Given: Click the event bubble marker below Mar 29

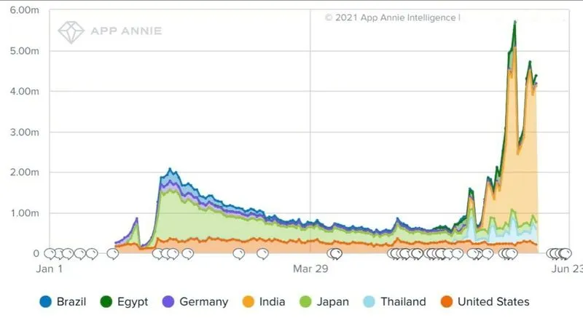Looking at the screenshot, I should point(334,254).
